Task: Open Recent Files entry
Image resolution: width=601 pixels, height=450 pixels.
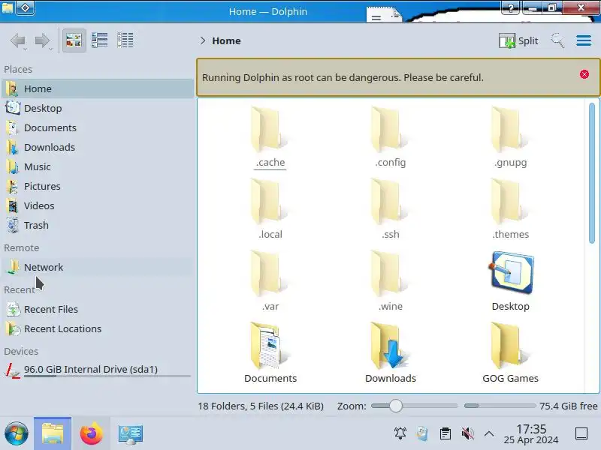Action: pyautogui.click(x=98, y=309)
